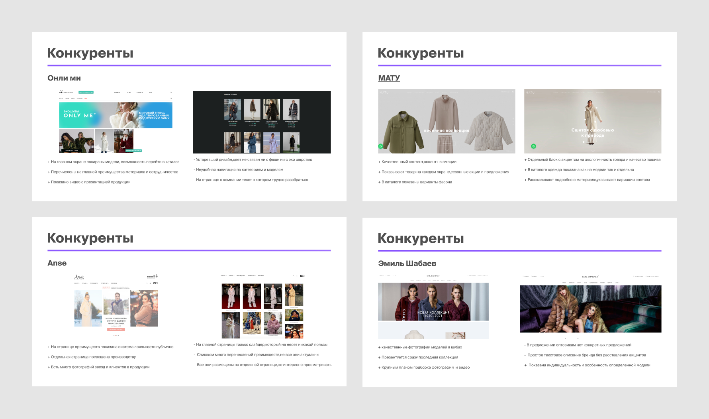Select the dark 'Лидеры продаж' catalog screenshot
709x419 pixels.
[262, 122]
